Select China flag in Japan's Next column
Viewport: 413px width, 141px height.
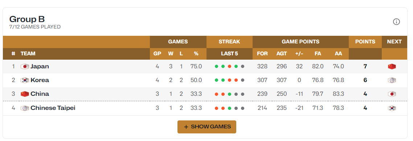392,67
